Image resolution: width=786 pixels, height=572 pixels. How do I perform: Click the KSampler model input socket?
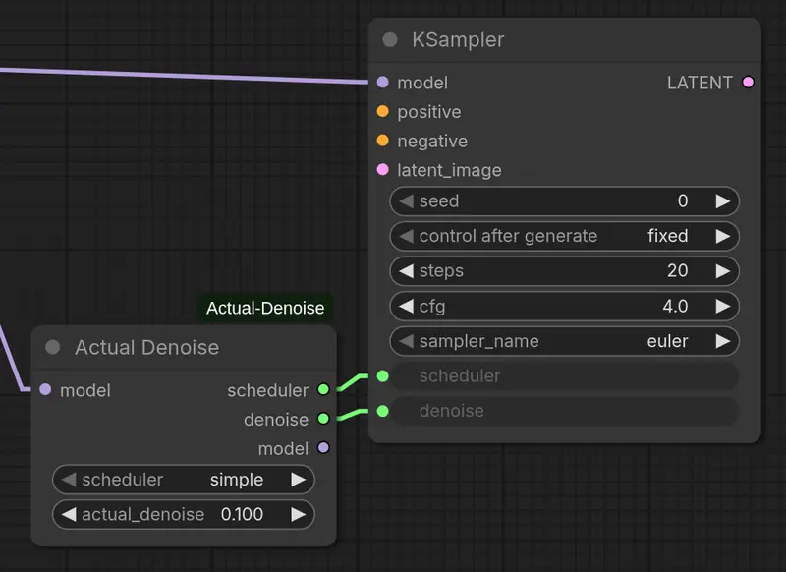382,83
